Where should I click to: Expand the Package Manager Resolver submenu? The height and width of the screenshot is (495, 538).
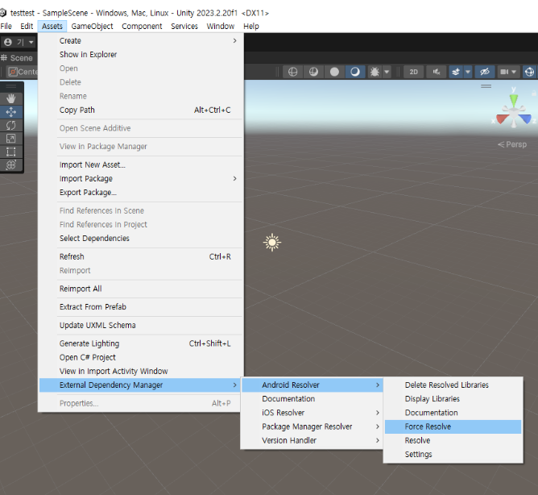[x=312, y=426]
